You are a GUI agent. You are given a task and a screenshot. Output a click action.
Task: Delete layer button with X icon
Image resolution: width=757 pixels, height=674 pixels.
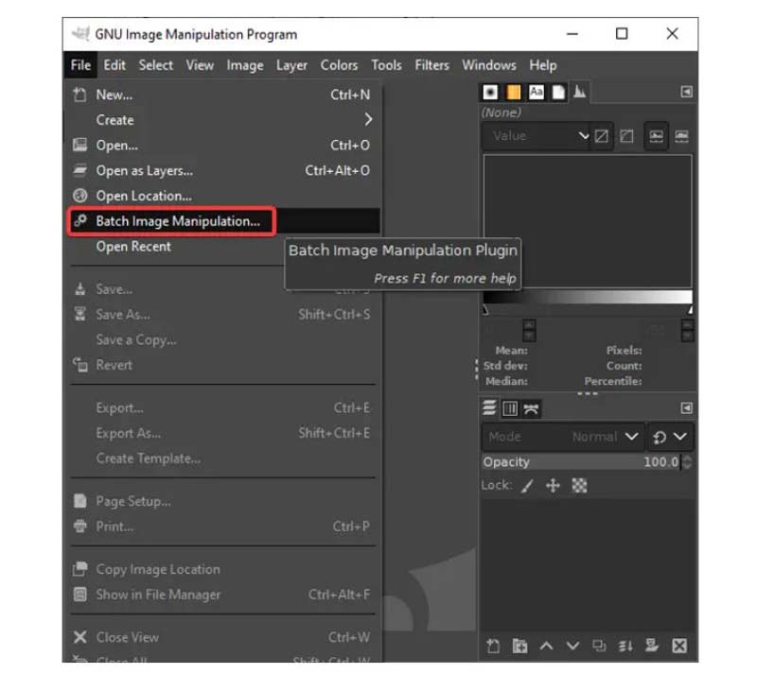pyautogui.click(x=679, y=646)
